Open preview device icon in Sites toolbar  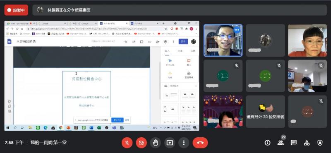click(x=142, y=42)
